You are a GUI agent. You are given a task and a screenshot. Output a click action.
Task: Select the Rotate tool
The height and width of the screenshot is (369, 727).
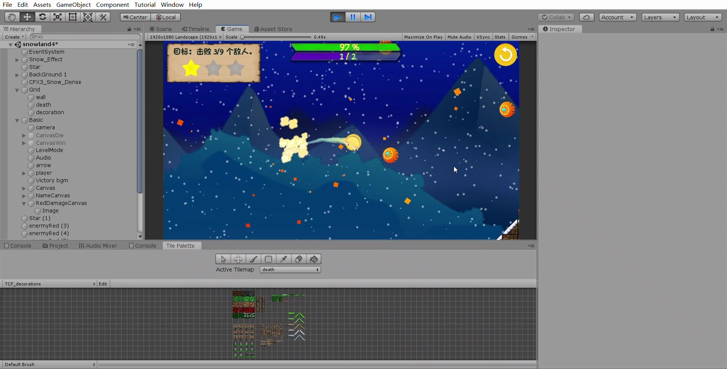click(x=42, y=17)
